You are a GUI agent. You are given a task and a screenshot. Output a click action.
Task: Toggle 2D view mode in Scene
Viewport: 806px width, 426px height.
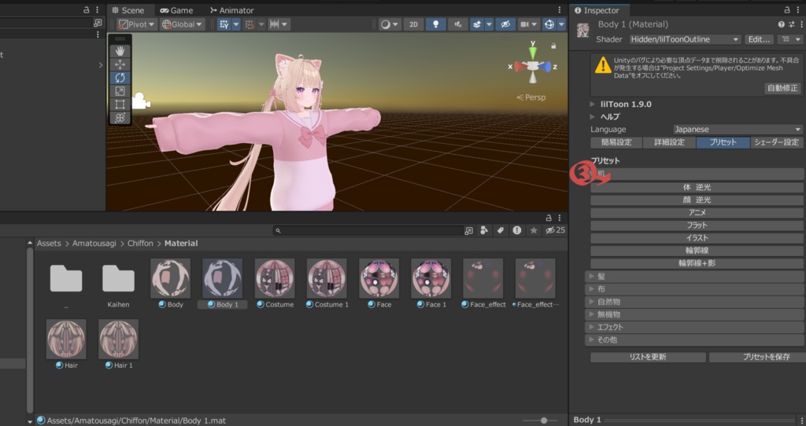tap(413, 24)
